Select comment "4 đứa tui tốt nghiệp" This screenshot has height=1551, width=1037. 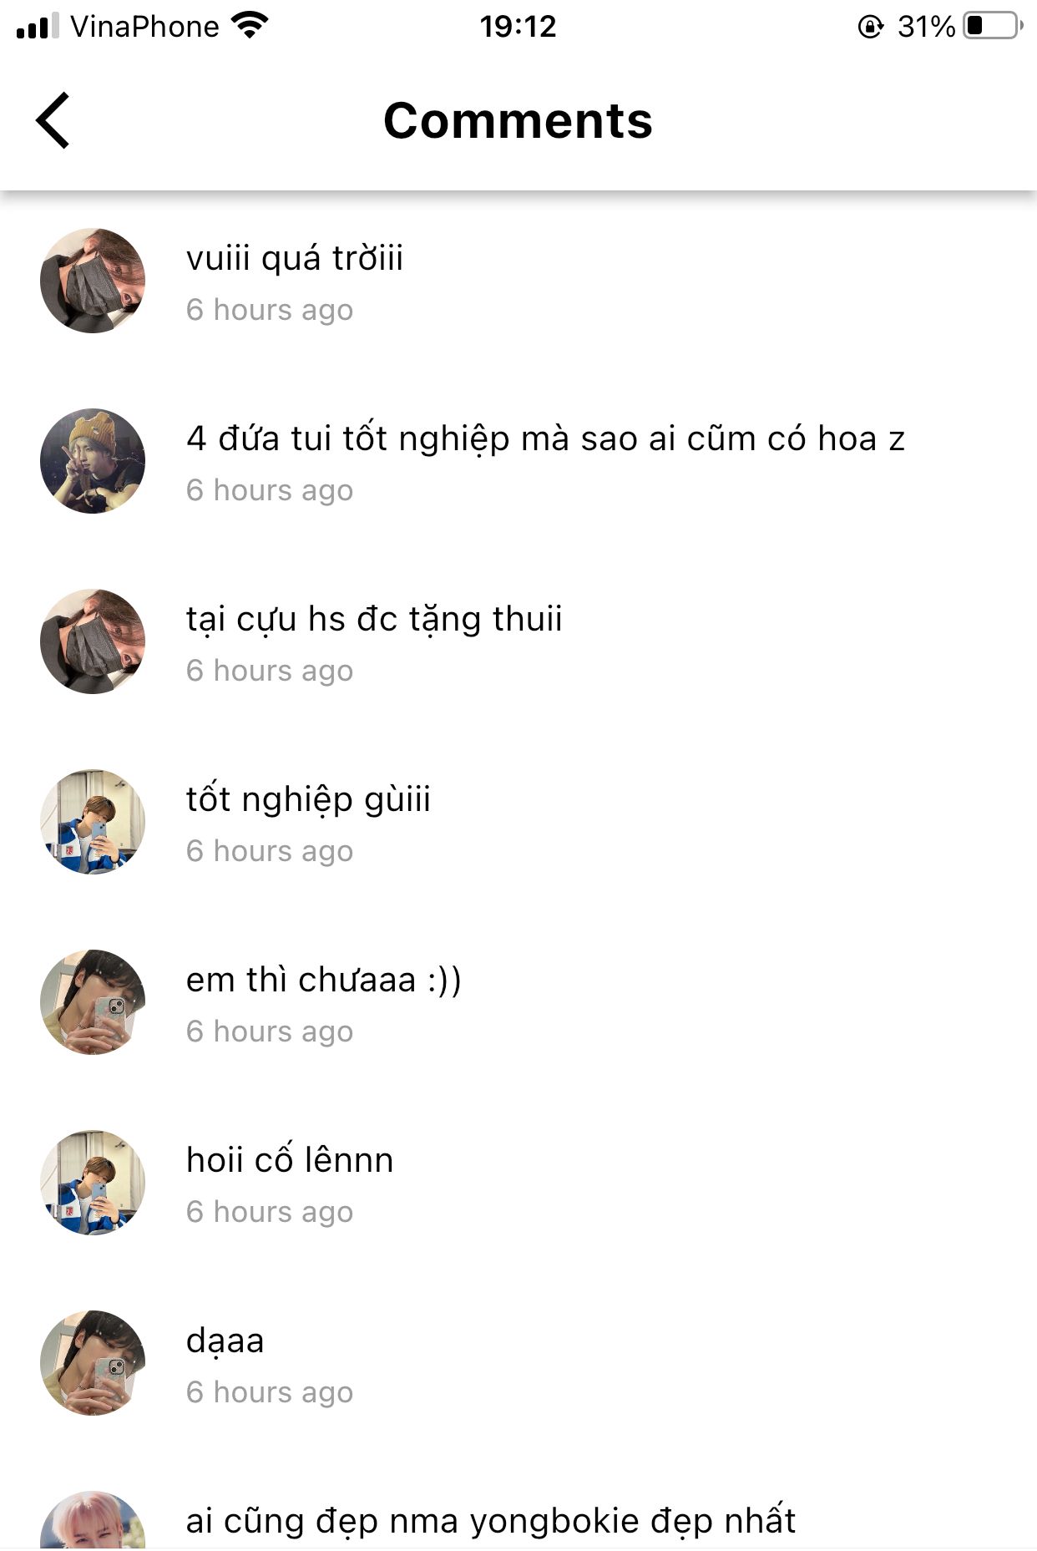(545, 438)
